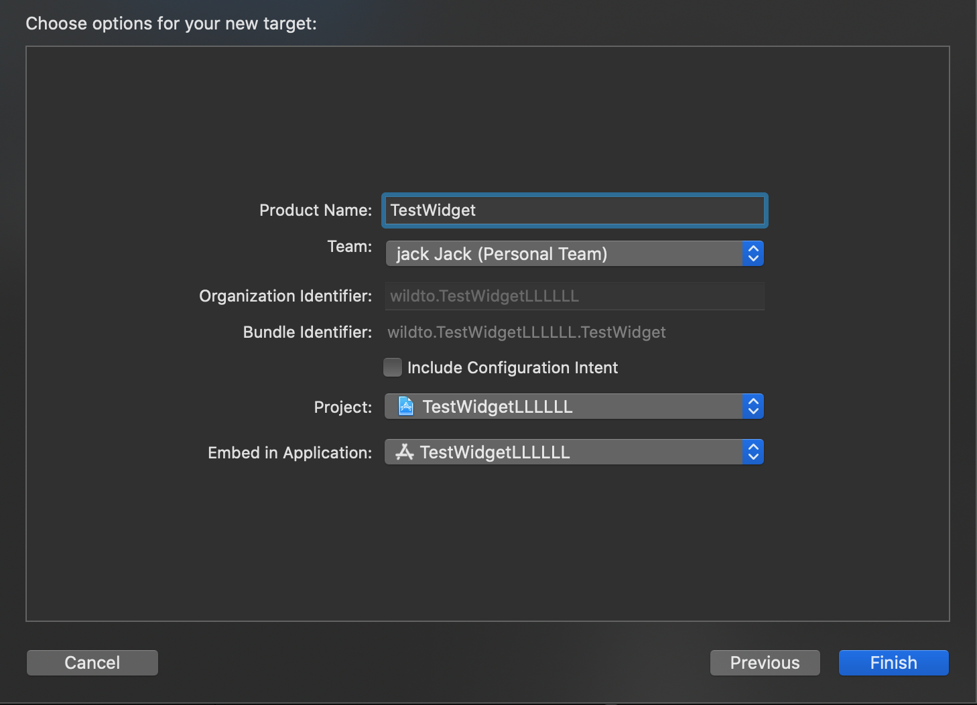Image resolution: width=977 pixels, height=705 pixels.
Task: Open the Embed in Application dropdown
Action: (x=574, y=452)
